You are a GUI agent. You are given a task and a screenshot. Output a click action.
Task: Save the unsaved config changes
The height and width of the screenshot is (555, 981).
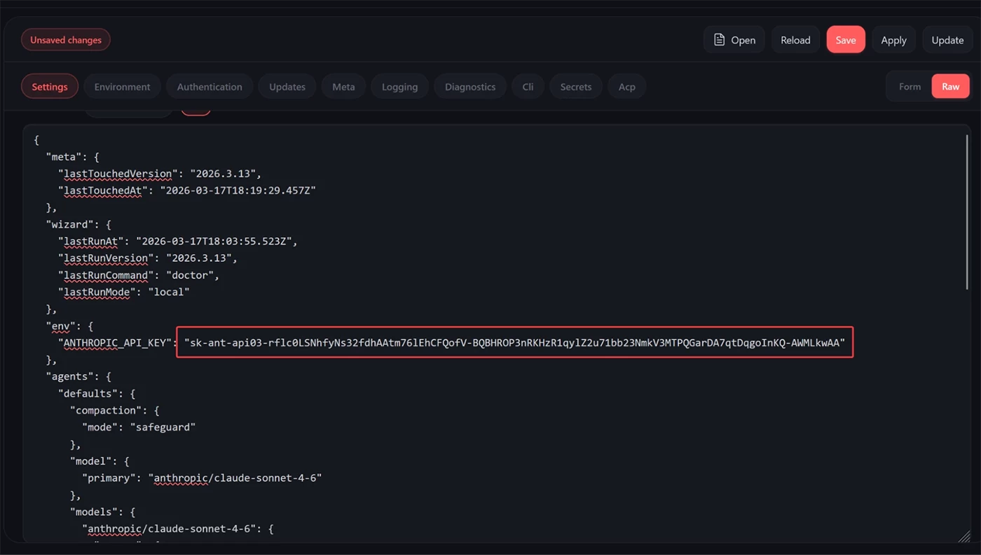[x=846, y=40]
